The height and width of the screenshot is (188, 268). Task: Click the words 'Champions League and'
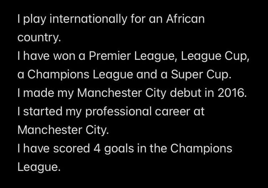click(92, 74)
